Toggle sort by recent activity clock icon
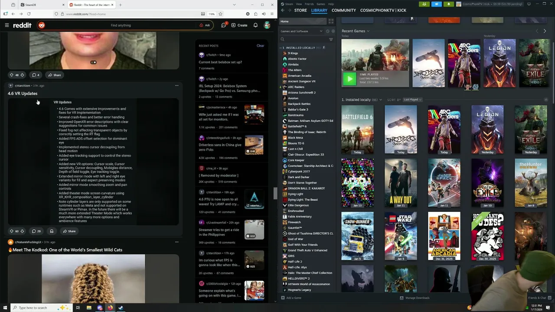 tap(327, 31)
